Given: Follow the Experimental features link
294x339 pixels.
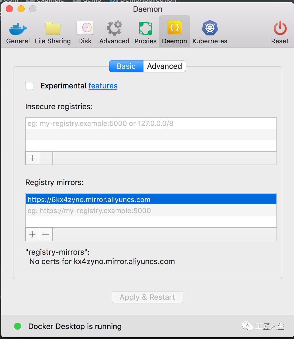Looking at the screenshot, I should (103, 86).
